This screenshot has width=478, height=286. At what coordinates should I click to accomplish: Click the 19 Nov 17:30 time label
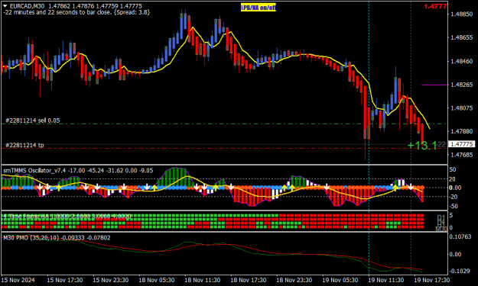click(x=431, y=280)
